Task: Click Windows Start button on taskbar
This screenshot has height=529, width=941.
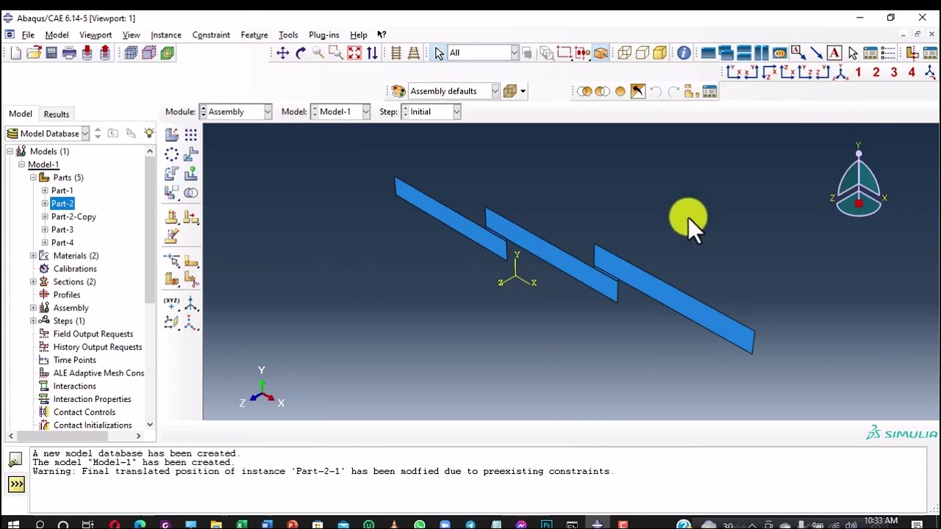Action: 13,524
